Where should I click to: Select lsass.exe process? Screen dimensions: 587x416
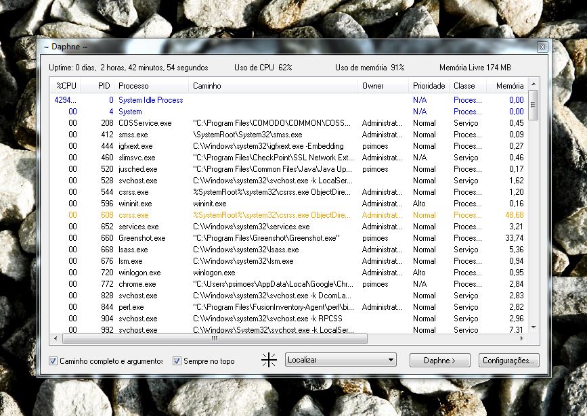[288, 250]
